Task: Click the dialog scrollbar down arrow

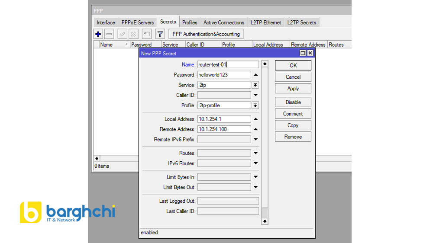Action: [265, 221]
